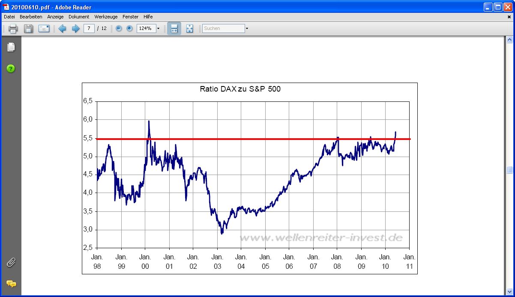Image resolution: width=515 pixels, height=297 pixels.
Task: Click the page number field
Action: [89, 29]
